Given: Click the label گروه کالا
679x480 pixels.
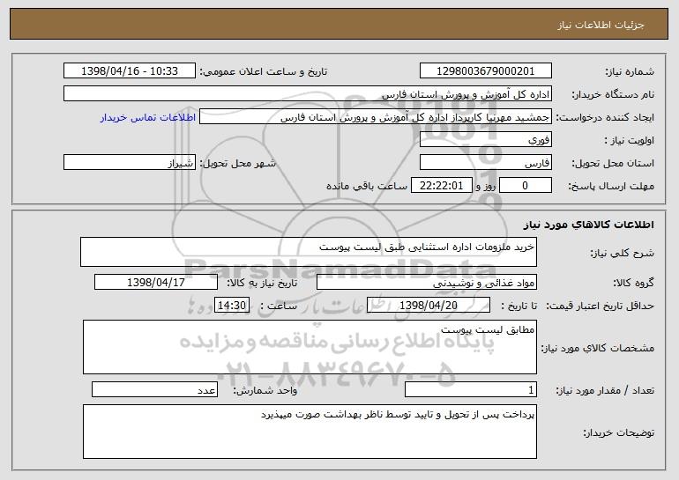Looking at the screenshot, I should [x=633, y=284].
